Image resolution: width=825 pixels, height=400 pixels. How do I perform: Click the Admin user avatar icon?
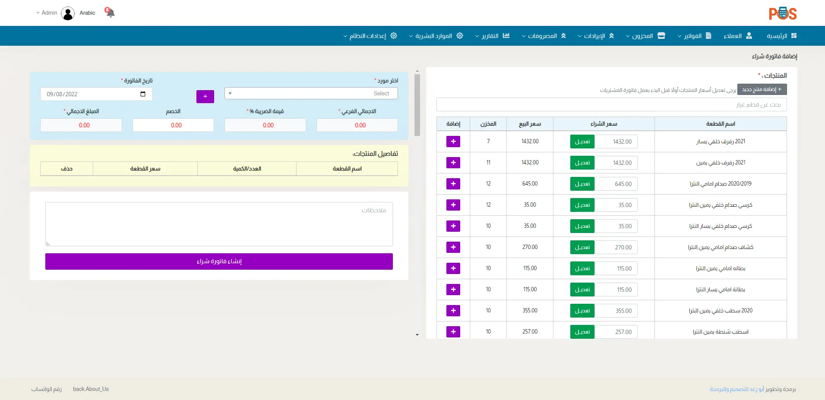pos(68,13)
